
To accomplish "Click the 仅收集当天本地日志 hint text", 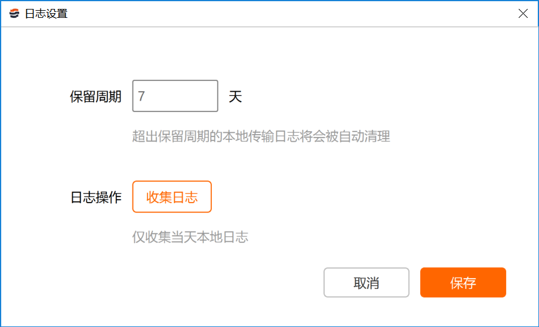I will [190, 237].
